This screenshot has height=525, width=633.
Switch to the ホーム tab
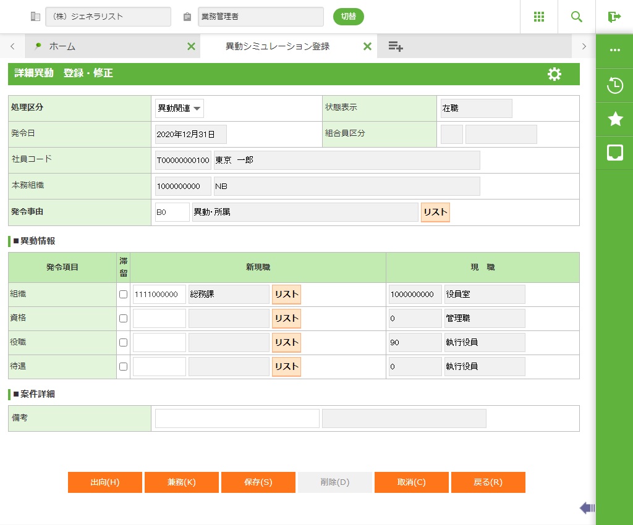tap(62, 46)
